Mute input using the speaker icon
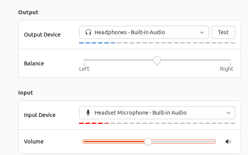248x155 pixels. [x=228, y=142]
